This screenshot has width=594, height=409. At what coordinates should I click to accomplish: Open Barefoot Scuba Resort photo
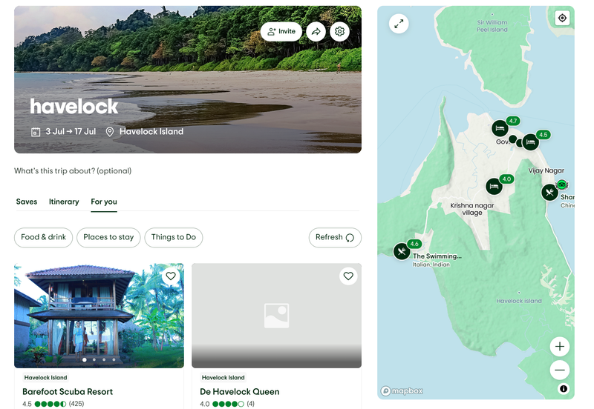pyautogui.click(x=99, y=316)
